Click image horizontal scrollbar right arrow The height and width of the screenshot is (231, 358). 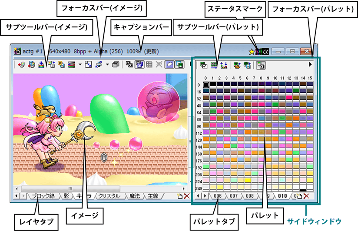pyautogui.click(x=184, y=189)
